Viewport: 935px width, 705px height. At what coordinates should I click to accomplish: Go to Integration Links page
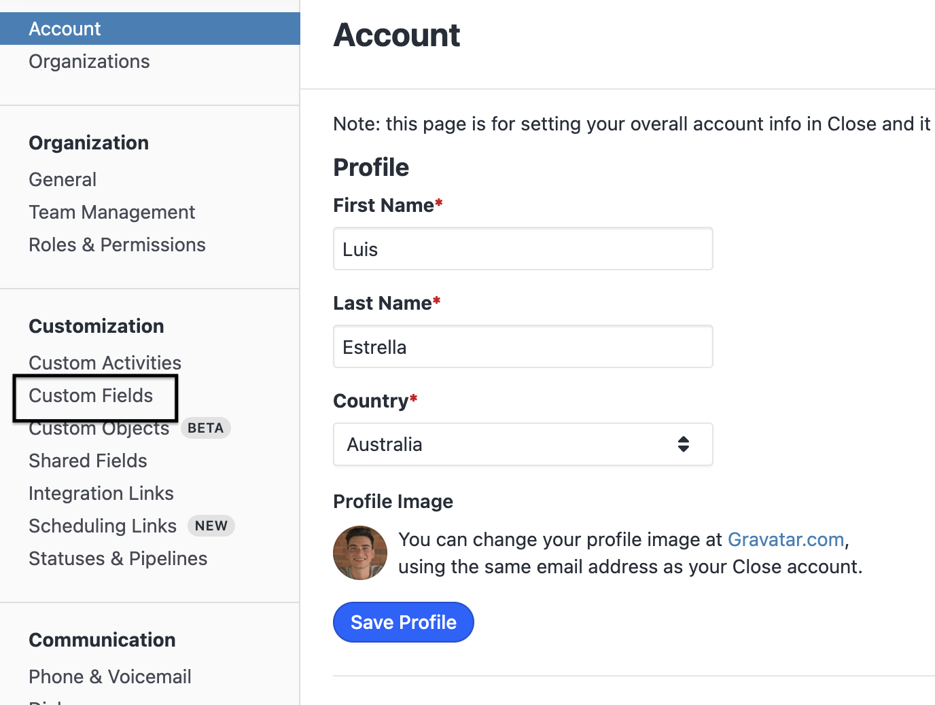(x=101, y=493)
